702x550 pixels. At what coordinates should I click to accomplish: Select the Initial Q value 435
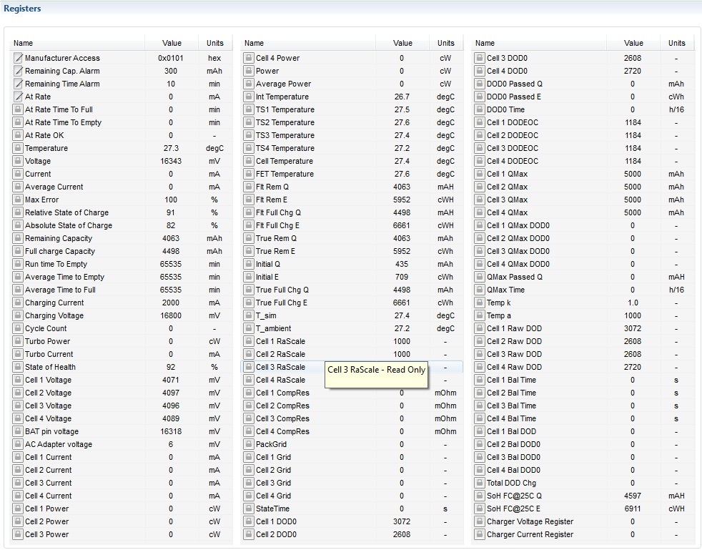pos(402,264)
